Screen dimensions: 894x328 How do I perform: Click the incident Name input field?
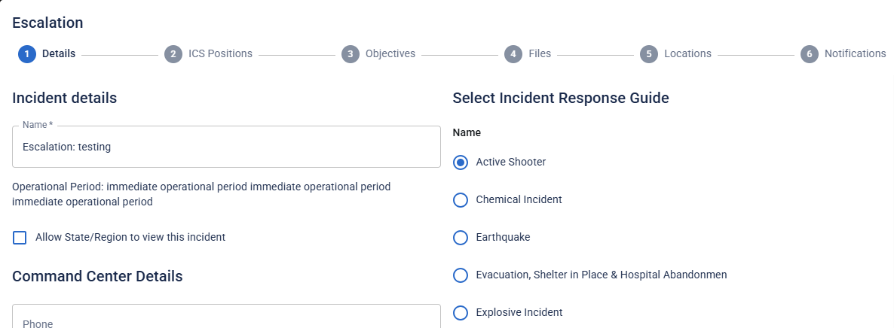[226, 147]
